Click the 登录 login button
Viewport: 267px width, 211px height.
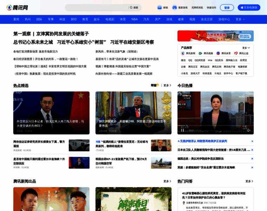tap(227, 7)
